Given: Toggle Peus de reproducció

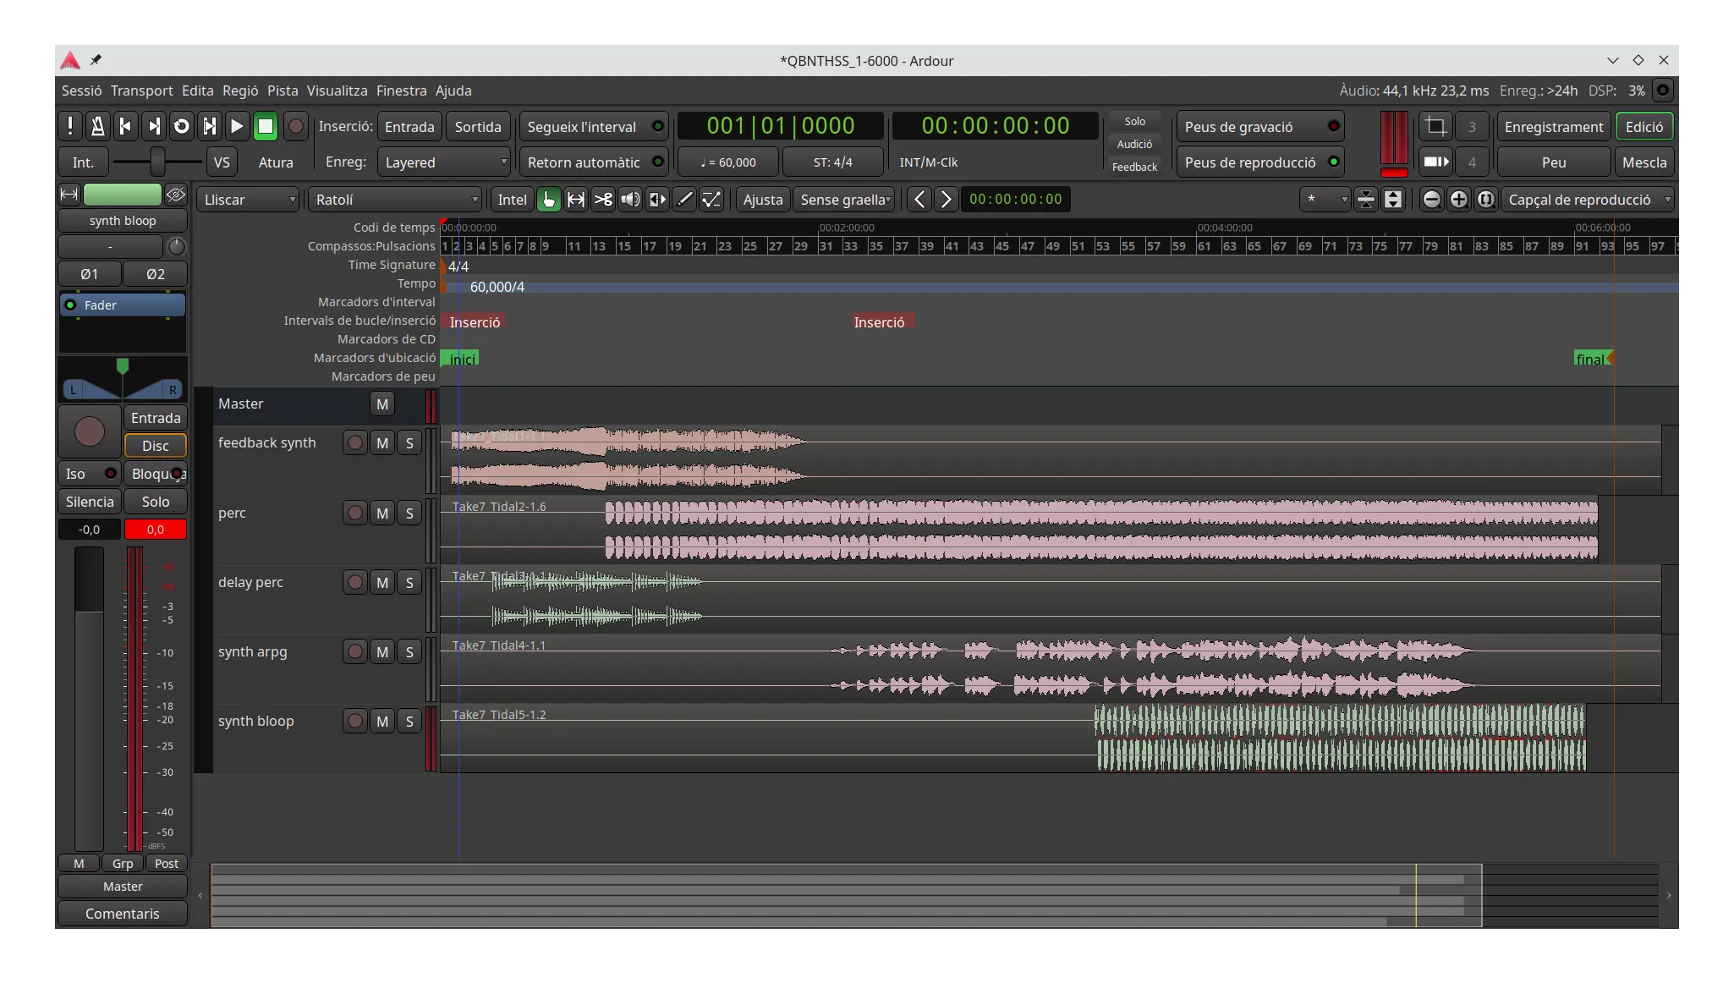Looking at the screenshot, I should coord(1259,162).
